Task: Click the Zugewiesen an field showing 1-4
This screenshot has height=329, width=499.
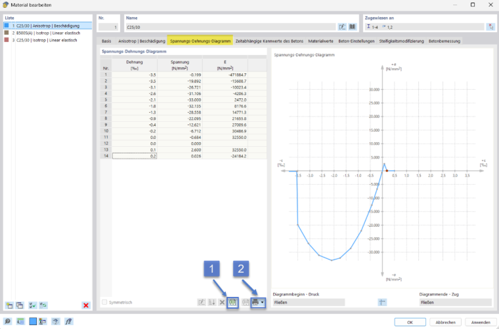Action: pos(424,27)
